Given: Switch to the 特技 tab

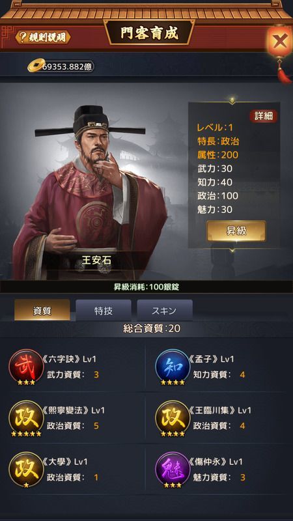Looking at the screenshot, I should [104, 311].
